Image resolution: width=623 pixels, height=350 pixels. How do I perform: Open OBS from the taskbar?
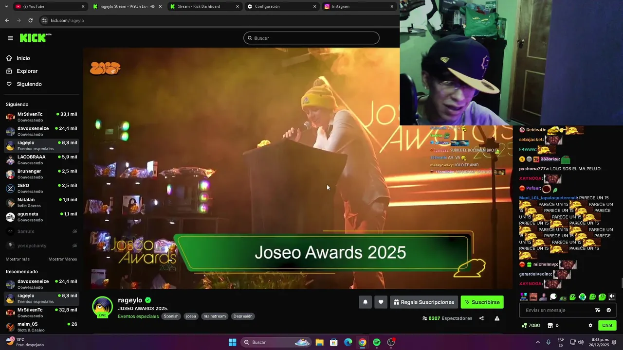tap(391, 342)
